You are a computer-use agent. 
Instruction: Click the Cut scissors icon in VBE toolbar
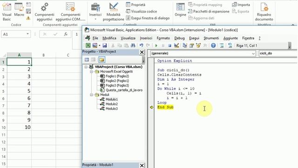coord(113,45)
